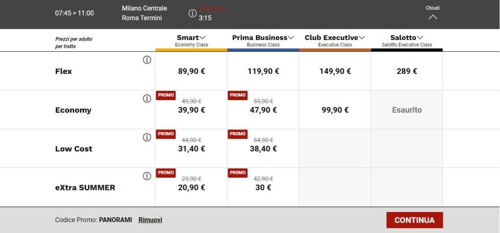The height and width of the screenshot is (233, 500).
Task: Open Economy fare info icon
Action: pos(146,99)
